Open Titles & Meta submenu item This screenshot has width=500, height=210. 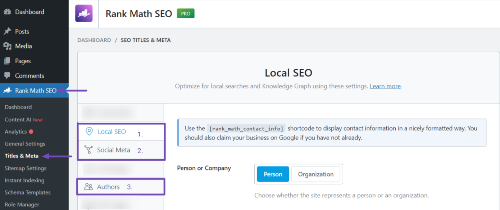pyautogui.click(x=22, y=156)
